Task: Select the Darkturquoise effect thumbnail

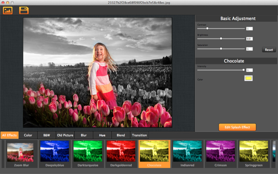Action: (x=88, y=154)
